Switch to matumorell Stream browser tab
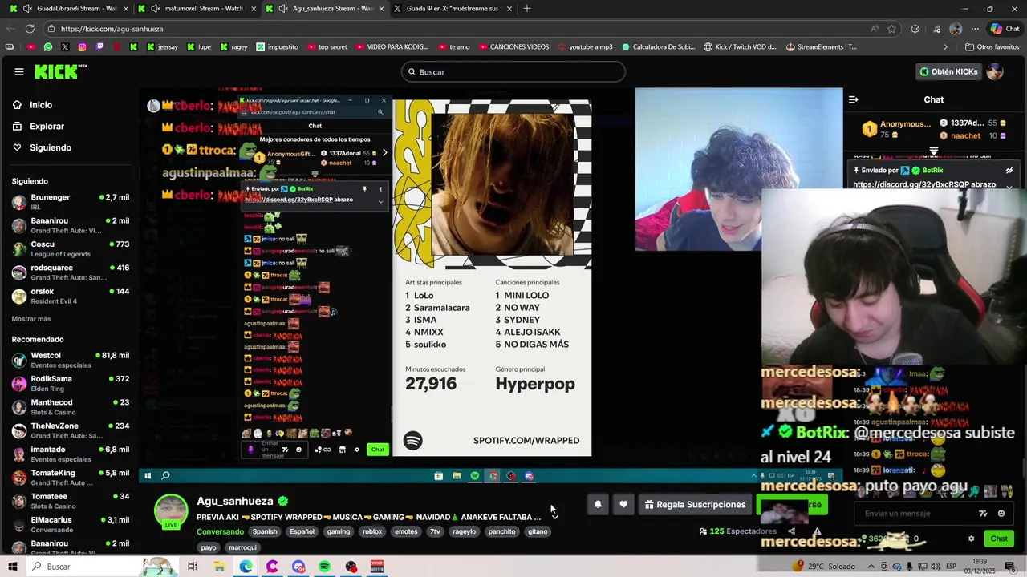1027x577 pixels. click(196, 8)
